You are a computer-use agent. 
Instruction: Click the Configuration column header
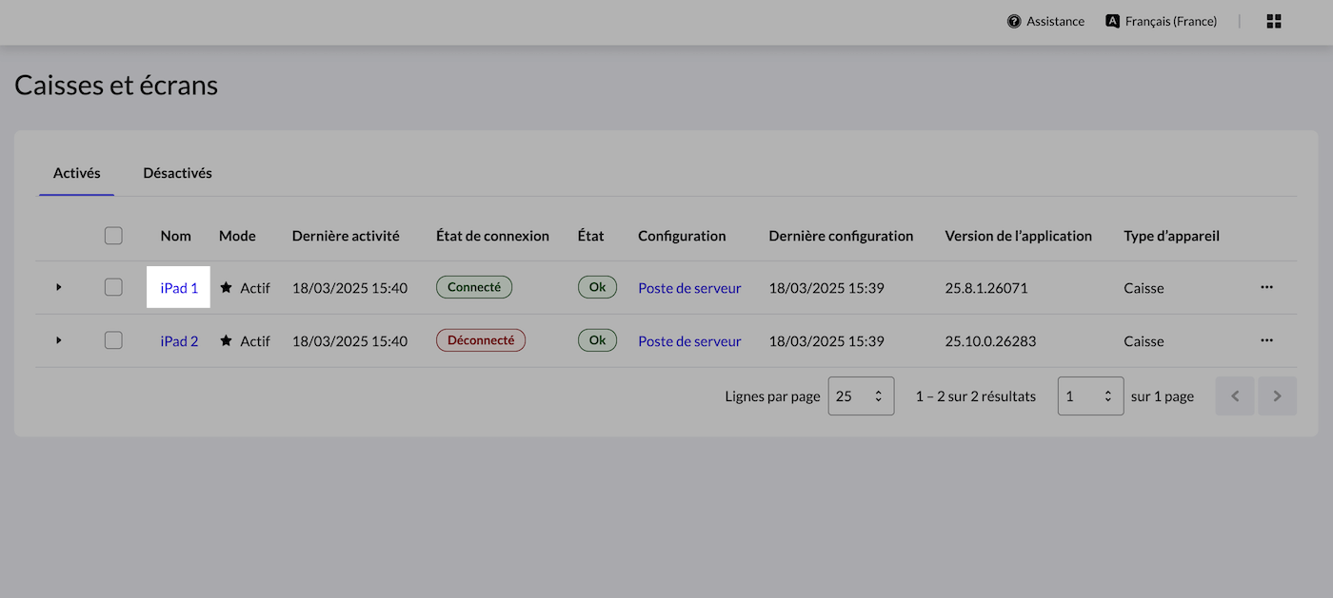(682, 236)
